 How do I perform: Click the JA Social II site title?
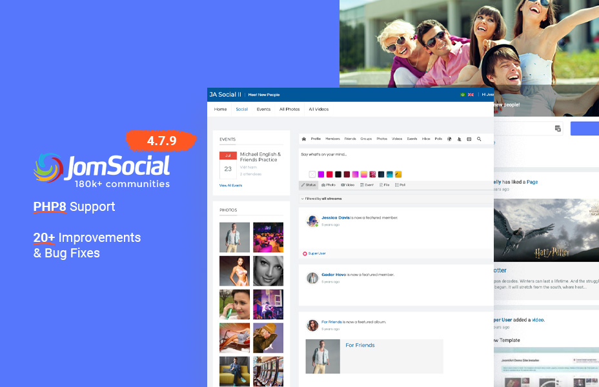click(225, 95)
